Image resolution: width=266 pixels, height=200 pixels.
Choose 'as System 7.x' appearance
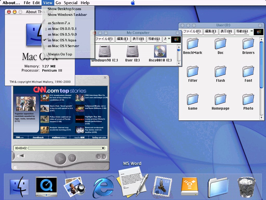(68, 23)
